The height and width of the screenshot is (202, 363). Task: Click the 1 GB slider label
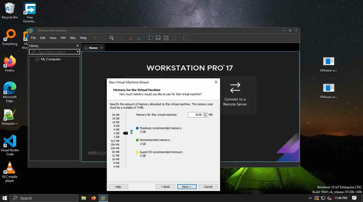click(116, 137)
